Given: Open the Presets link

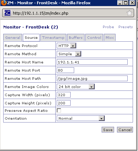Looking at the screenshot, I should pos(126,27).
